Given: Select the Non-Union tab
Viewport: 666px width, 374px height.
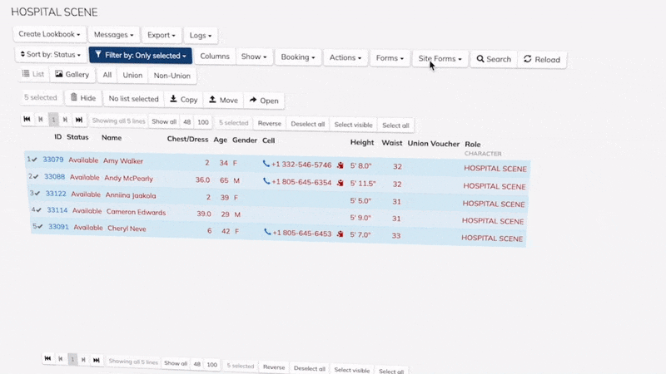Looking at the screenshot, I should coord(172,76).
